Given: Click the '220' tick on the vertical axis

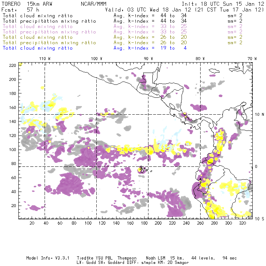Looking at the screenshot, I should point(13,65).
